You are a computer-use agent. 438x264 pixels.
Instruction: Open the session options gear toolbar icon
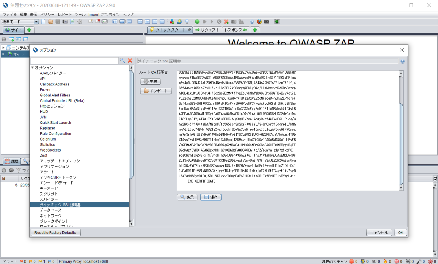click(x=80, y=22)
